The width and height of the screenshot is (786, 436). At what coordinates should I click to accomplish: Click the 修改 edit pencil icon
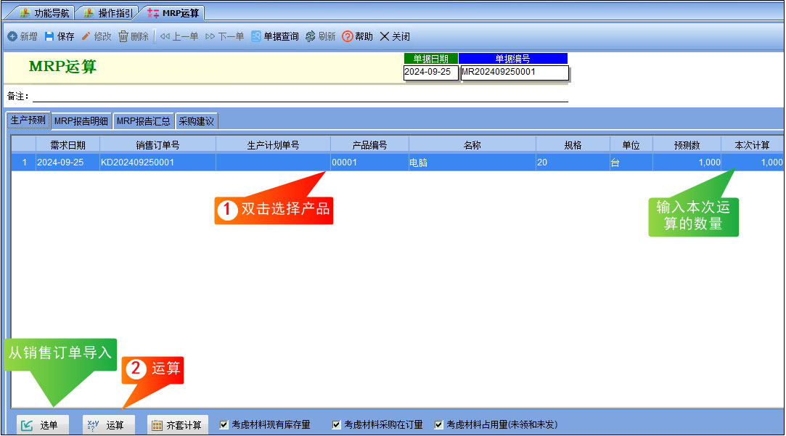[86, 36]
